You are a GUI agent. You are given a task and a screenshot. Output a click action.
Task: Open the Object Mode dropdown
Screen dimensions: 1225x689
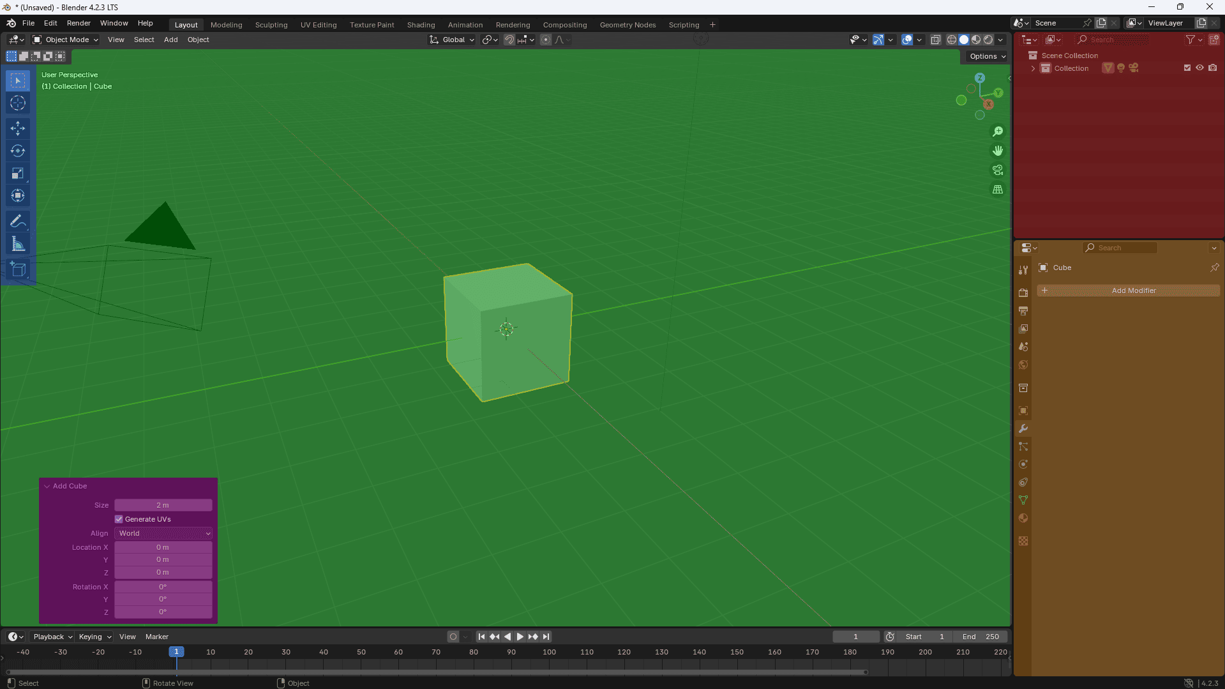(x=65, y=40)
